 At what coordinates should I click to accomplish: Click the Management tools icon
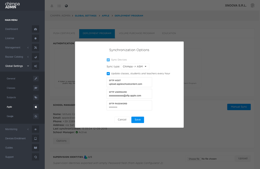[36, 47]
